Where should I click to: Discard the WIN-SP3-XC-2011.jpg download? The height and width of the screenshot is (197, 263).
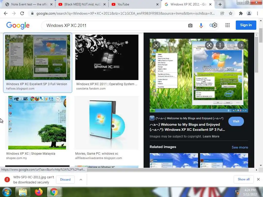(65, 179)
